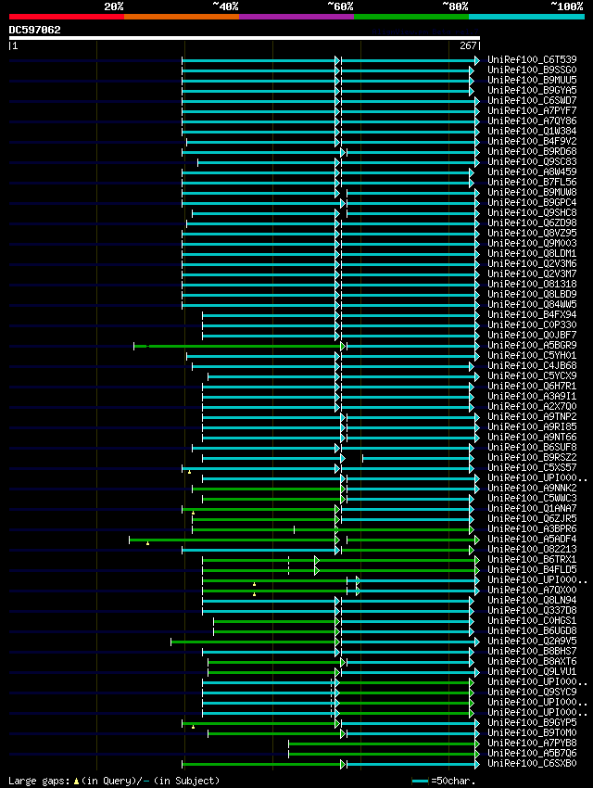Open hit UniRef100_B9MUW8

pos(532,192)
